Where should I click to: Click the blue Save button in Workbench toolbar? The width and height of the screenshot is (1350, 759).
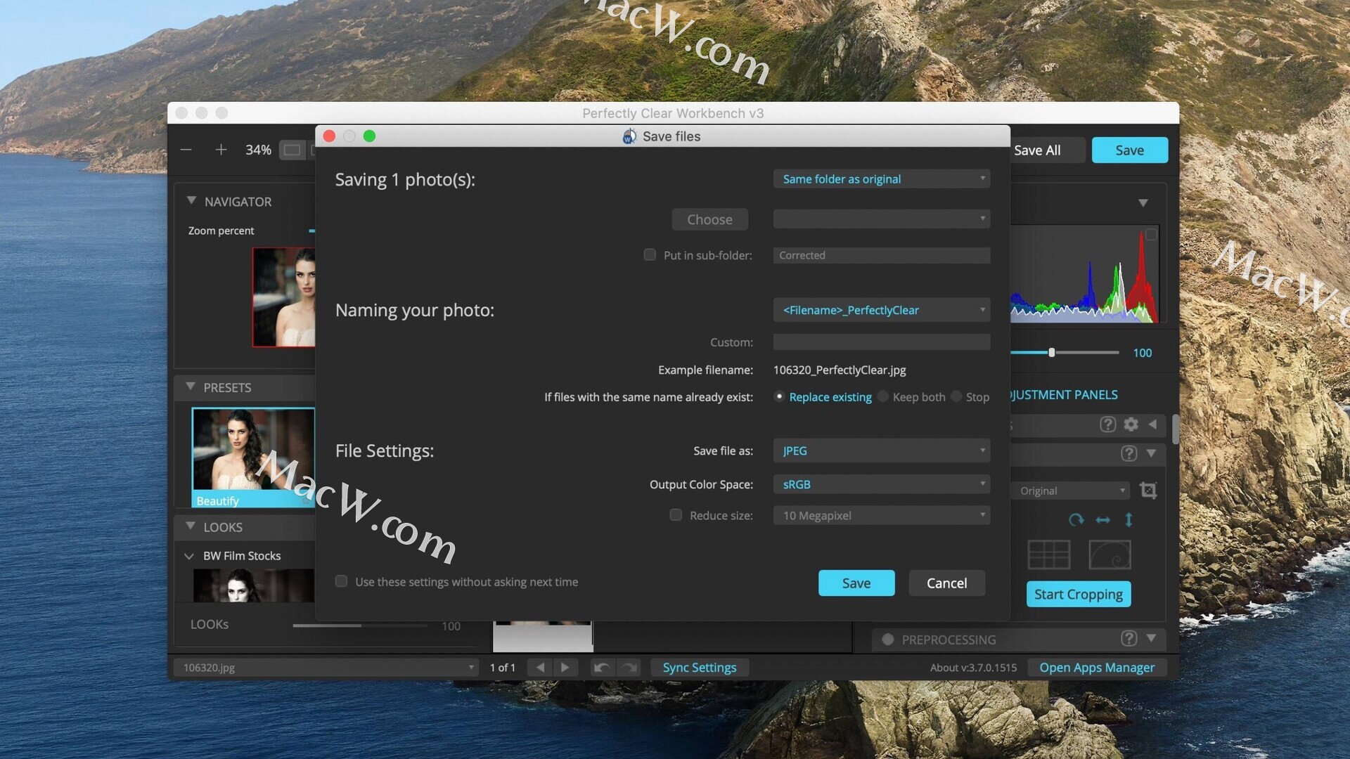pyautogui.click(x=1129, y=150)
